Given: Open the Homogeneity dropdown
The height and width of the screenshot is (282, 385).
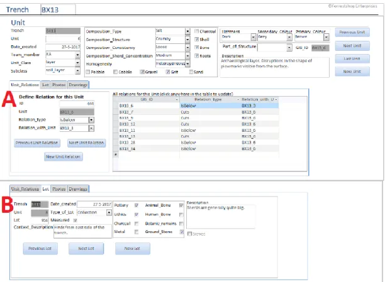Looking at the screenshot, I should [x=187, y=64].
